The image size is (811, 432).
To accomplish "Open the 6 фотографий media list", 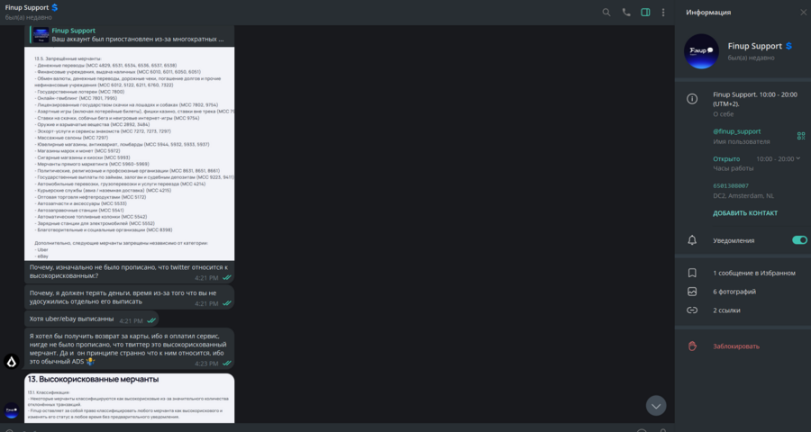I will click(734, 292).
